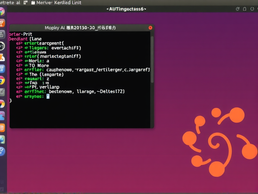Click the terminal window's vertical scrollbar
This screenshot has height=194, width=258.
[152, 58]
